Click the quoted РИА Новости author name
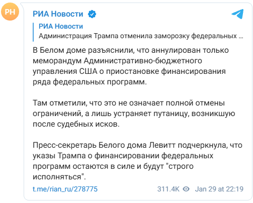The height and width of the screenshot is (203, 253). point(61,27)
